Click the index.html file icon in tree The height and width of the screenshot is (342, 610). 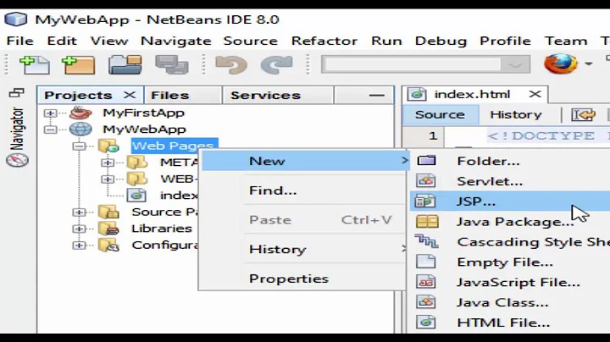click(x=136, y=195)
